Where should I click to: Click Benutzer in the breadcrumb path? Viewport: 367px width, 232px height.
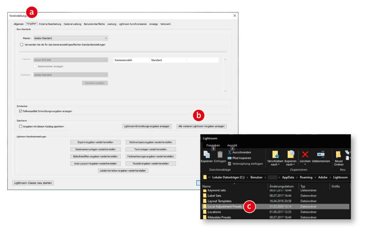(256, 177)
